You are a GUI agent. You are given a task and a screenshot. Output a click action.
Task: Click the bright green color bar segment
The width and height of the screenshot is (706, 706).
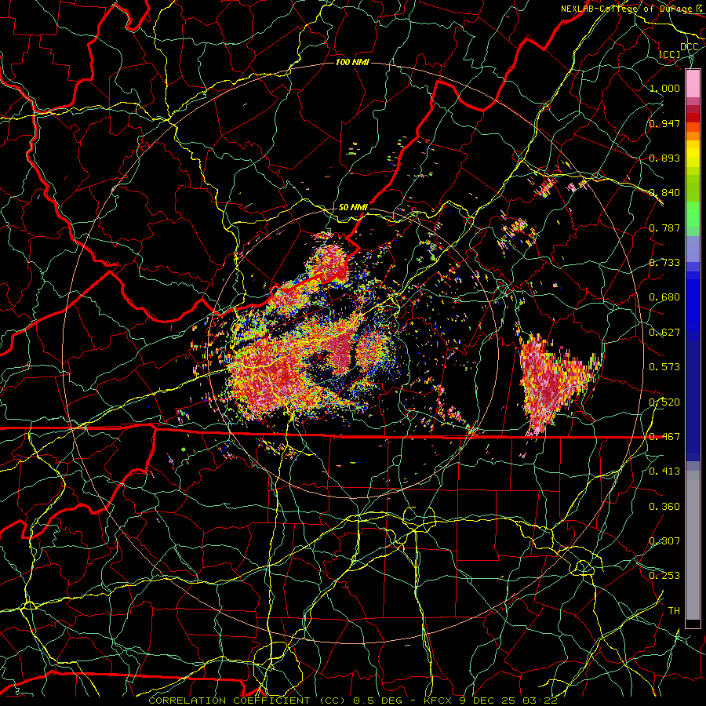[x=693, y=213]
